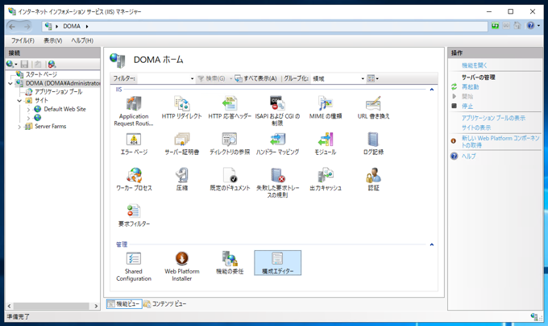548x326 pixels.
Task: Open the URL 書き換え feature
Action: (373, 107)
